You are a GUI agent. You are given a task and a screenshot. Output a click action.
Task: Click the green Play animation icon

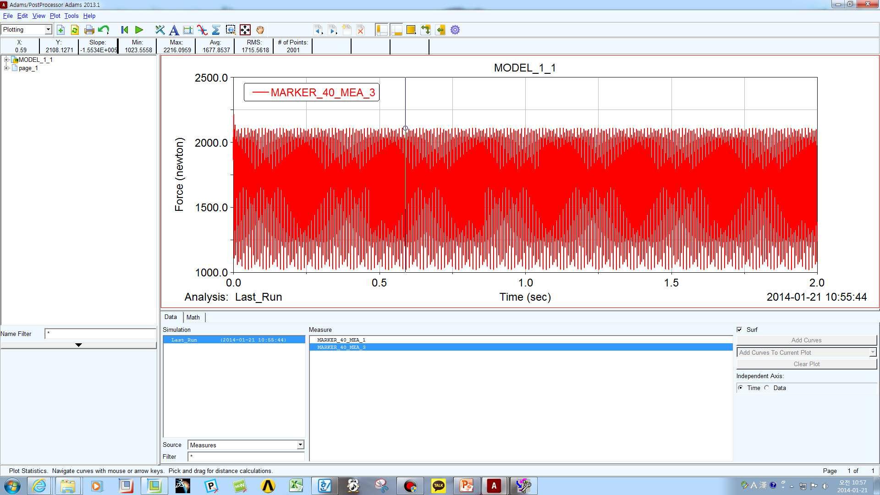[x=139, y=30]
